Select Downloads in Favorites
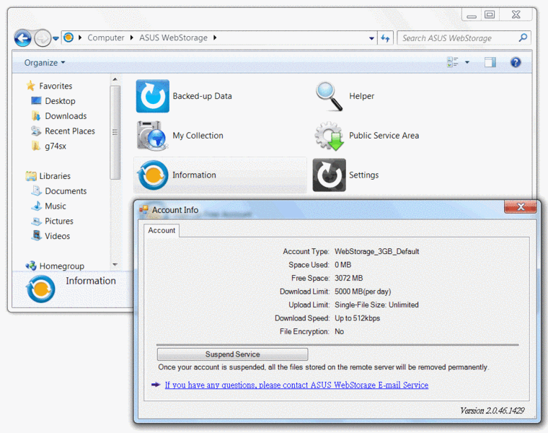Screen dimensions: 548x433 pyautogui.click(x=66, y=115)
